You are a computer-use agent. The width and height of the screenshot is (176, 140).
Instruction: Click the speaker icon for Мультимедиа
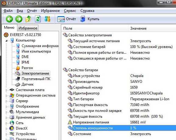click(12, 112)
